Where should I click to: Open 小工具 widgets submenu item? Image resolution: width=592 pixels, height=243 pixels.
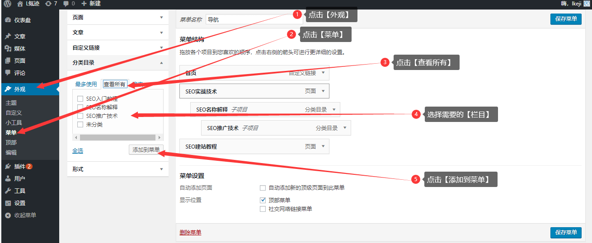[14, 123]
